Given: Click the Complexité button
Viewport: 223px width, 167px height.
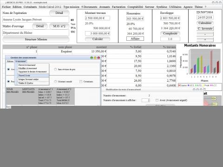Looking at the screenshot, I should [x=170, y=33].
